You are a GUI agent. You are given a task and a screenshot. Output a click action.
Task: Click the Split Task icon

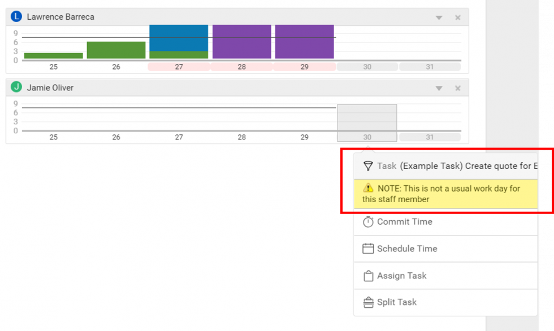[x=368, y=302]
